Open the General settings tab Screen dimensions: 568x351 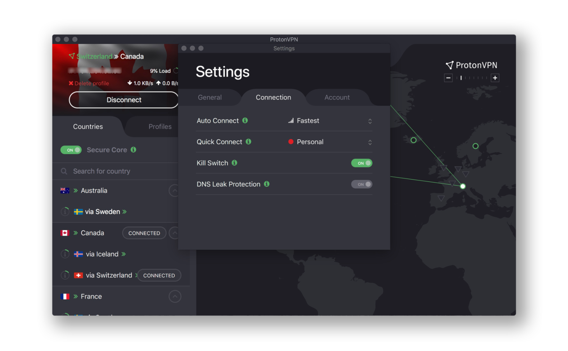click(x=210, y=97)
